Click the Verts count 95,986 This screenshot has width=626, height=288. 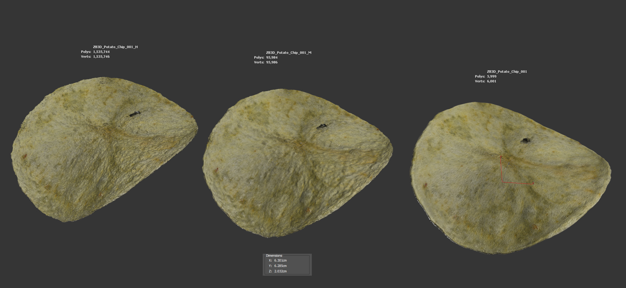[x=272, y=62]
